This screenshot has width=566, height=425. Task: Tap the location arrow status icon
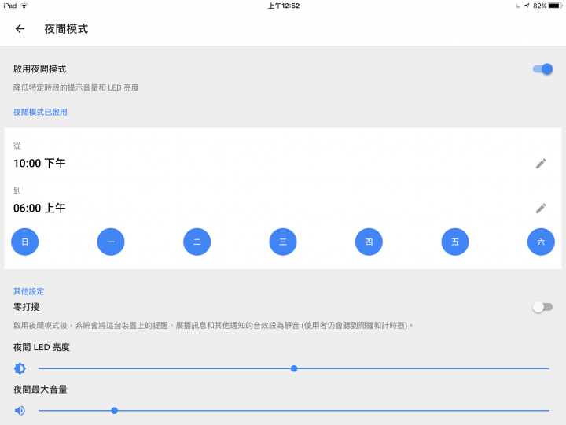pyautogui.click(x=527, y=6)
